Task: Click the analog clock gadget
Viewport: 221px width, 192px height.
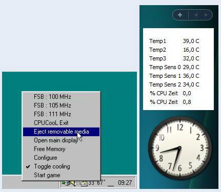Action: coord(180,148)
